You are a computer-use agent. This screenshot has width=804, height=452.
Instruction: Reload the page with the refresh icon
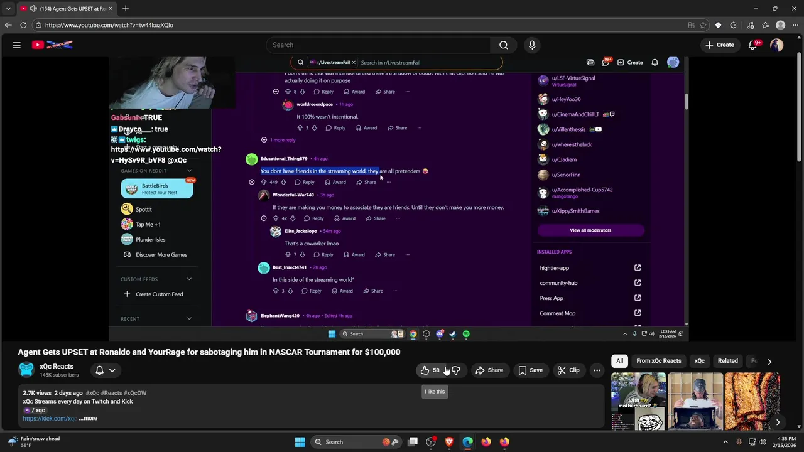coord(23,25)
